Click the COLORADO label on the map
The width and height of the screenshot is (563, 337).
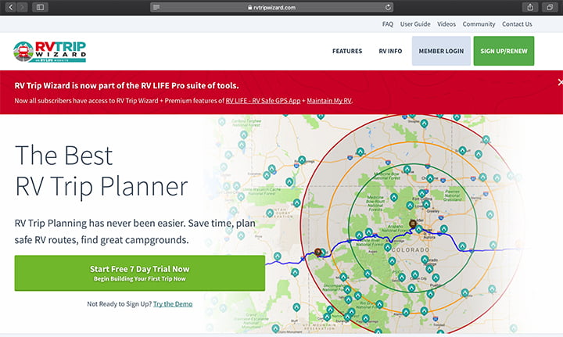click(411, 249)
